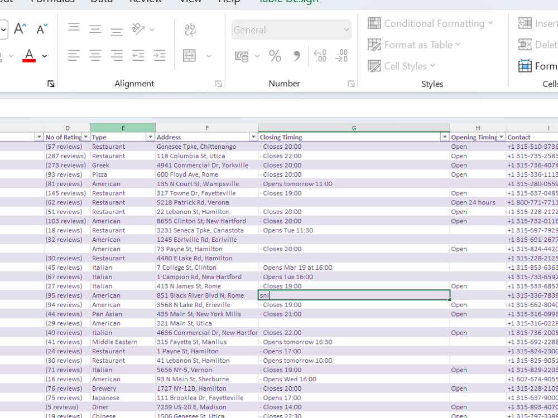Apply percent style

[275, 56]
